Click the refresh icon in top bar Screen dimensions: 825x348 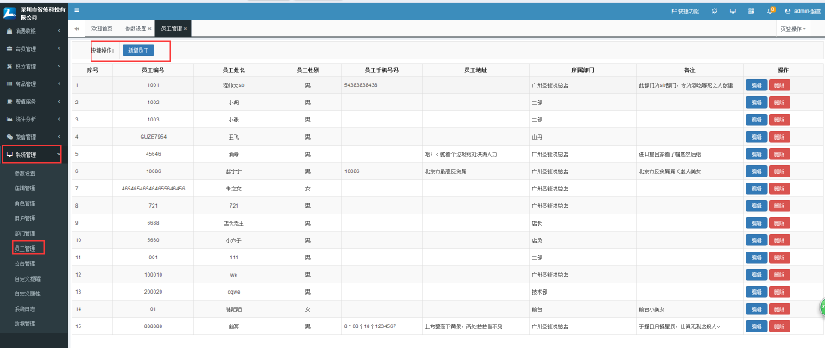pos(714,11)
